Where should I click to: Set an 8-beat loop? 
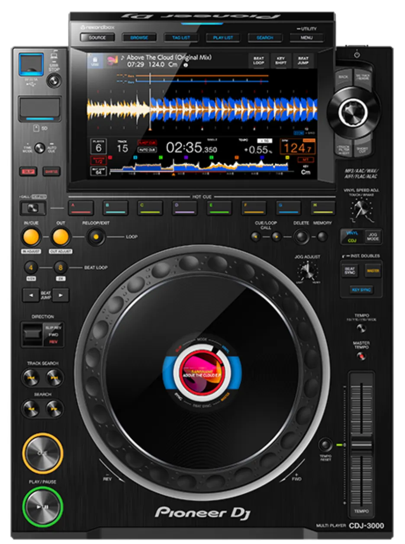(x=61, y=267)
